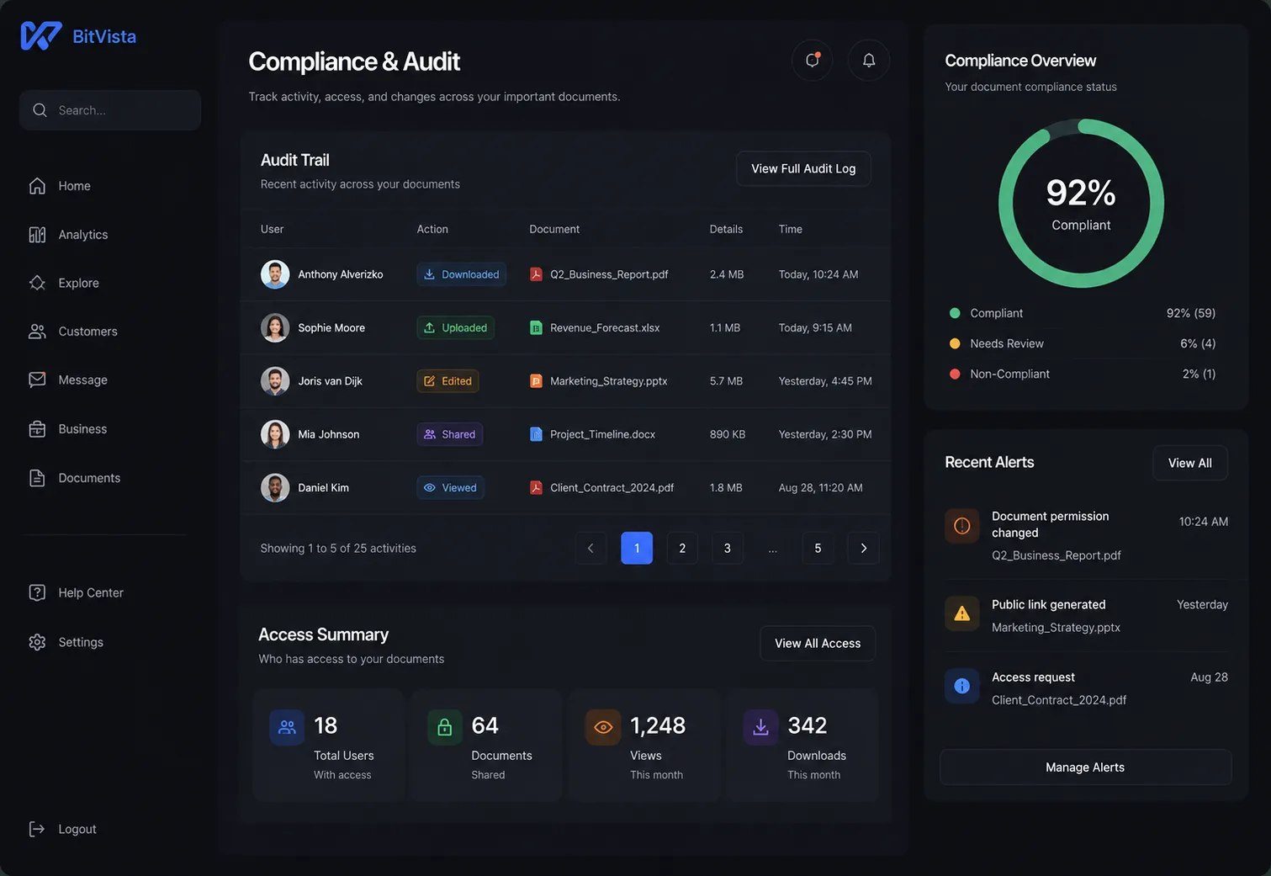Select pagination page 5
The height and width of the screenshot is (876, 1271).
[818, 549]
